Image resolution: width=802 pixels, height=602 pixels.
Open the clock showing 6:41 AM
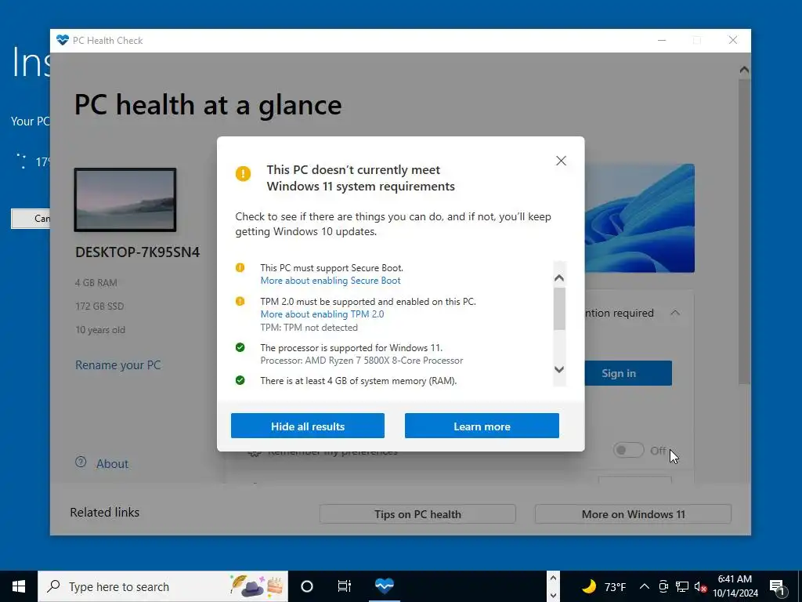(x=735, y=586)
